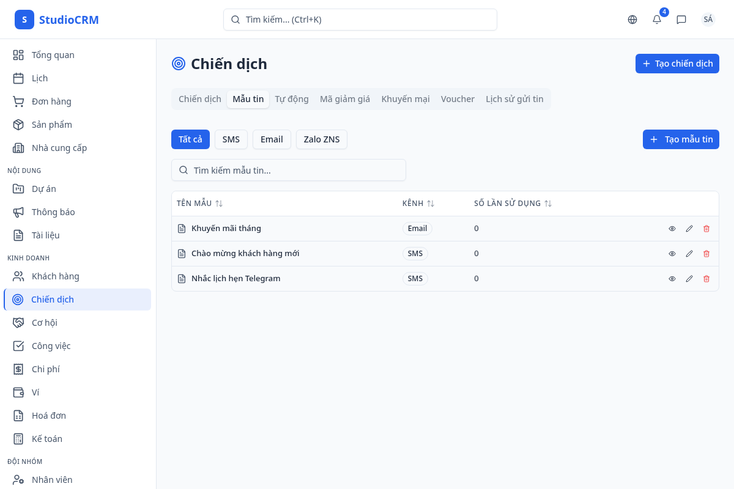Sort by Tên mẫu column
This screenshot has height=489, width=734.
(x=219, y=204)
